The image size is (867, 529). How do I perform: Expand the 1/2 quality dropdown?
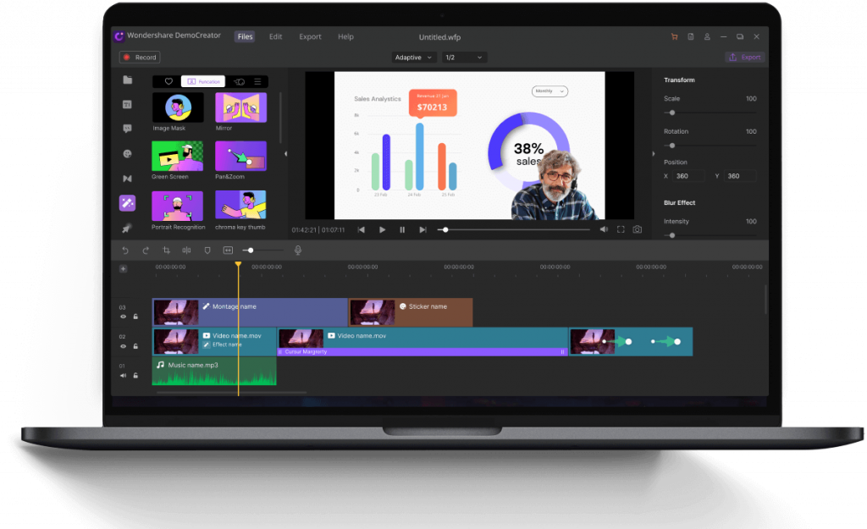coord(464,57)
